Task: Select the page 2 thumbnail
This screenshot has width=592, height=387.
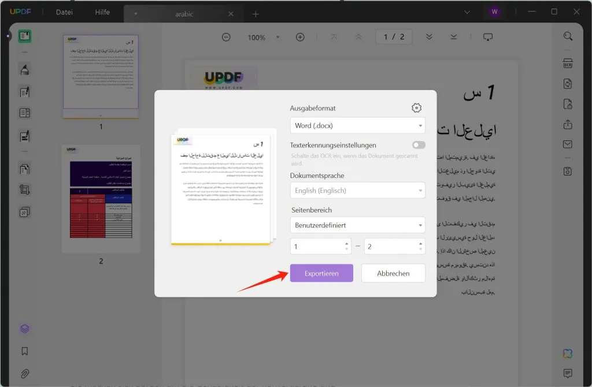Action: click(101, 198)
